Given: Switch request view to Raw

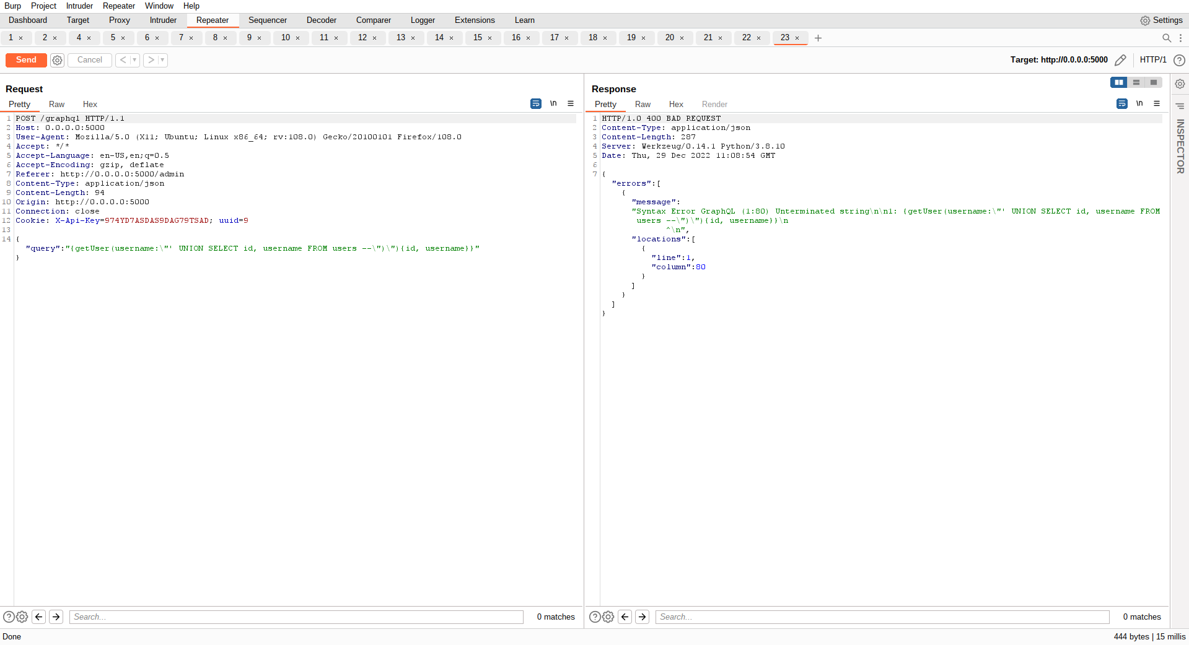Looking at the screenshot, I should click(57, 105).
